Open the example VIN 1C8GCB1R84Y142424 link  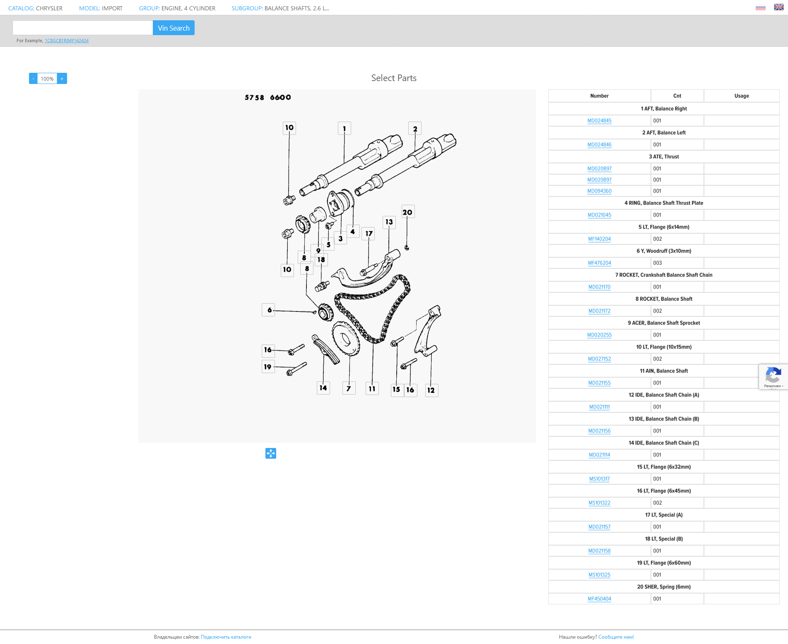[x=67, y=41]
